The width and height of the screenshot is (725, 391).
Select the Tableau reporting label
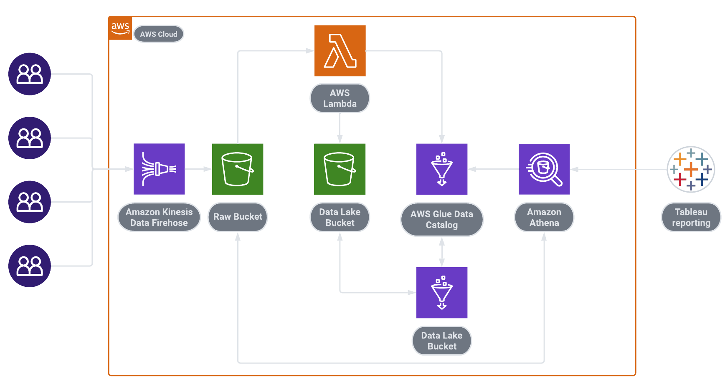pos(691,217)
